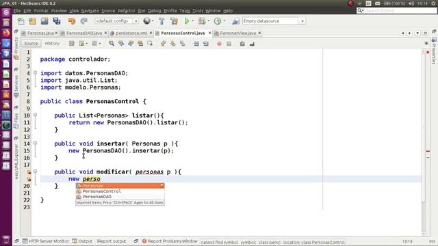Expand the Debug Project dropdown arrow
Image resolution: width=438 pixels, height=246 pixels.
click(208, 21)
